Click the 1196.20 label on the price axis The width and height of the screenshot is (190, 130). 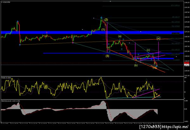[x=187, y=3]
